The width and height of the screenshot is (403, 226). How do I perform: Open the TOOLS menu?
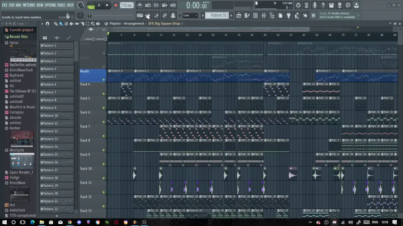(x=61, y=5)
